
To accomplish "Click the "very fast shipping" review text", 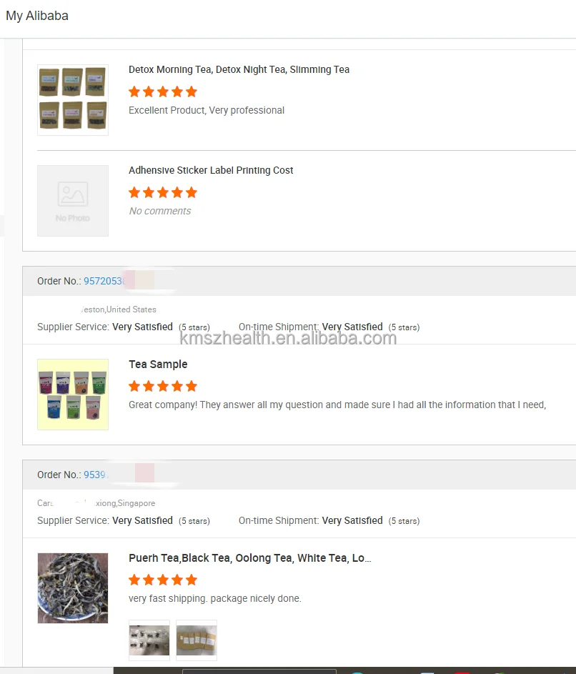I will point(215,598).
